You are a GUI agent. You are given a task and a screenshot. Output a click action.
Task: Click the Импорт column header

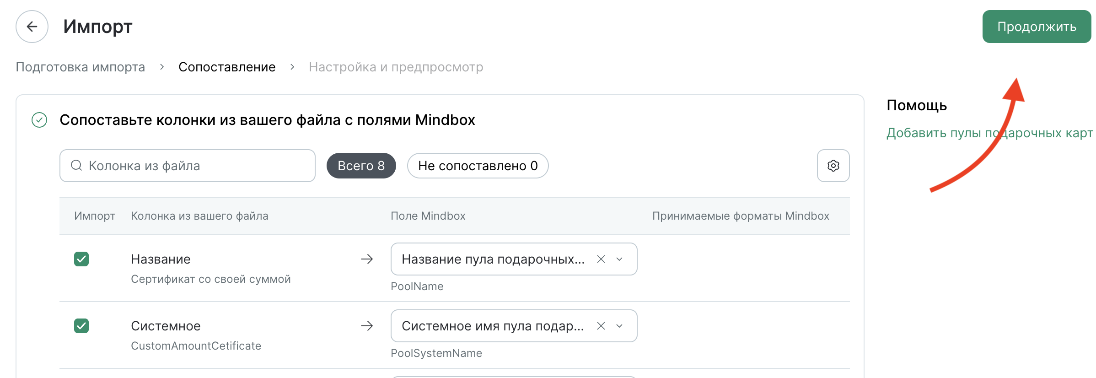95,216
